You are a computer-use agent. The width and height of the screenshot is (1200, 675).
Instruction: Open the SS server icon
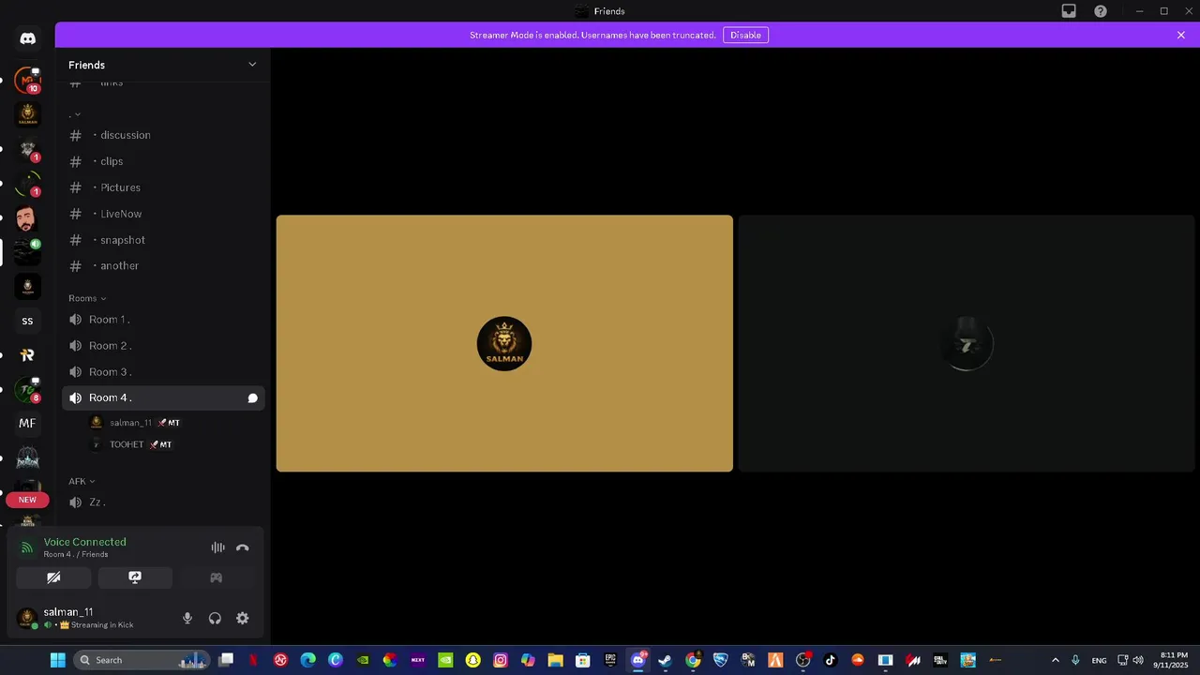point(27,321)
